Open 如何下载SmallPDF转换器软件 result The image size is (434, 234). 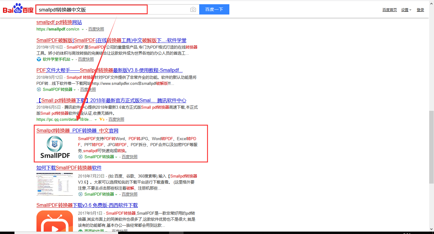tap(69, 168)
